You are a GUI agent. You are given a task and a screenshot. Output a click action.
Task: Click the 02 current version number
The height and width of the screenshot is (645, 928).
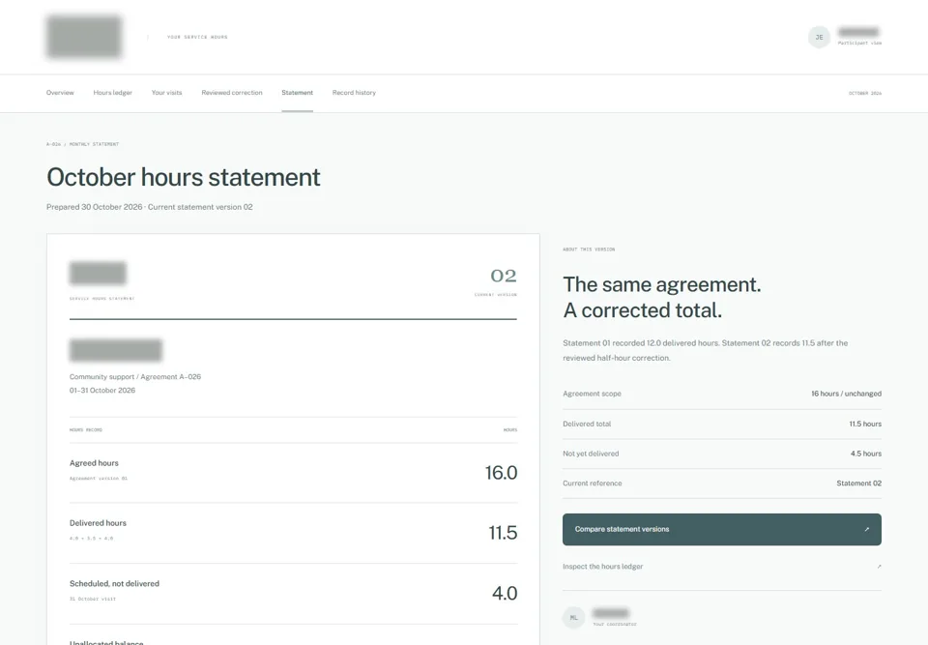point(503,276)
